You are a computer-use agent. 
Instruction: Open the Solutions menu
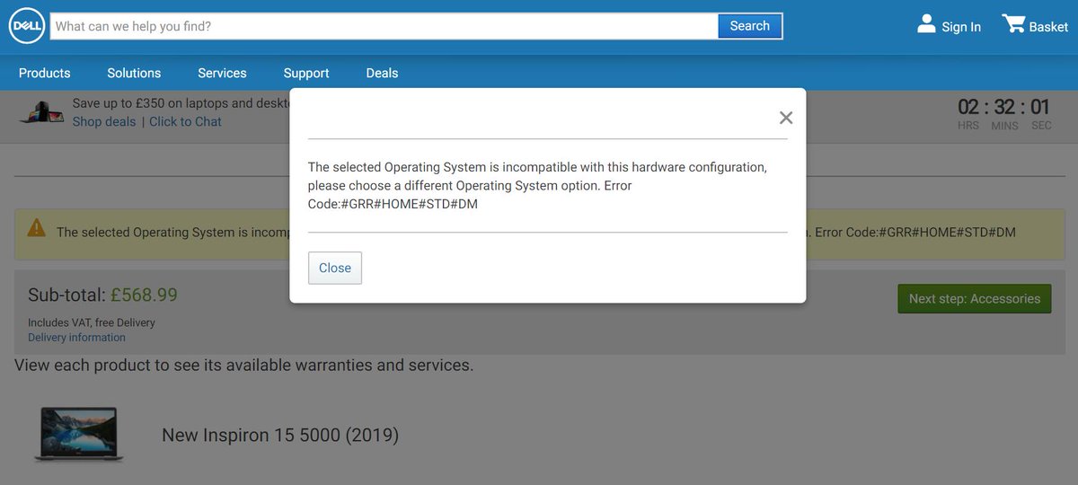(134, 74)
